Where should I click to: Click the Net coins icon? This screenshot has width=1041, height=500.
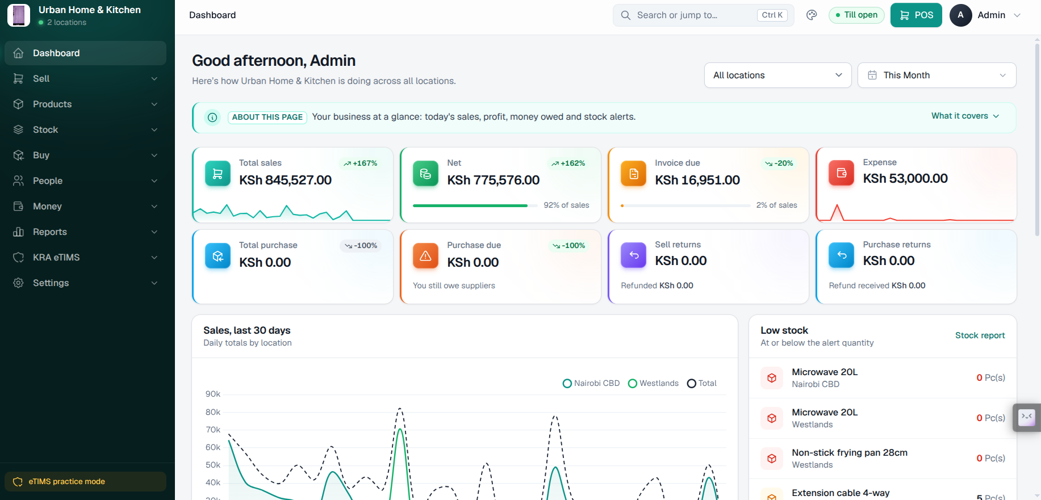[x=425, y=174]
